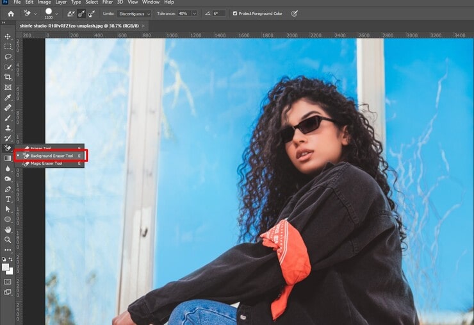Open the Tolerance slider arrow
This screenshot has height=325, width=474.
click(194, 13)
